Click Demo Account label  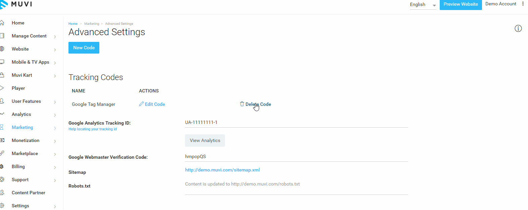(501, 4)
